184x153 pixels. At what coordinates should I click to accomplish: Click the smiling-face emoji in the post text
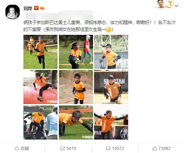coord(109,30)
